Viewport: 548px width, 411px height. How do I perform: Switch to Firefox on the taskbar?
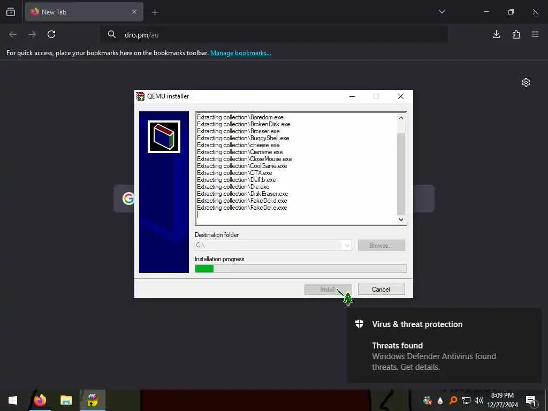click(40, 400)
